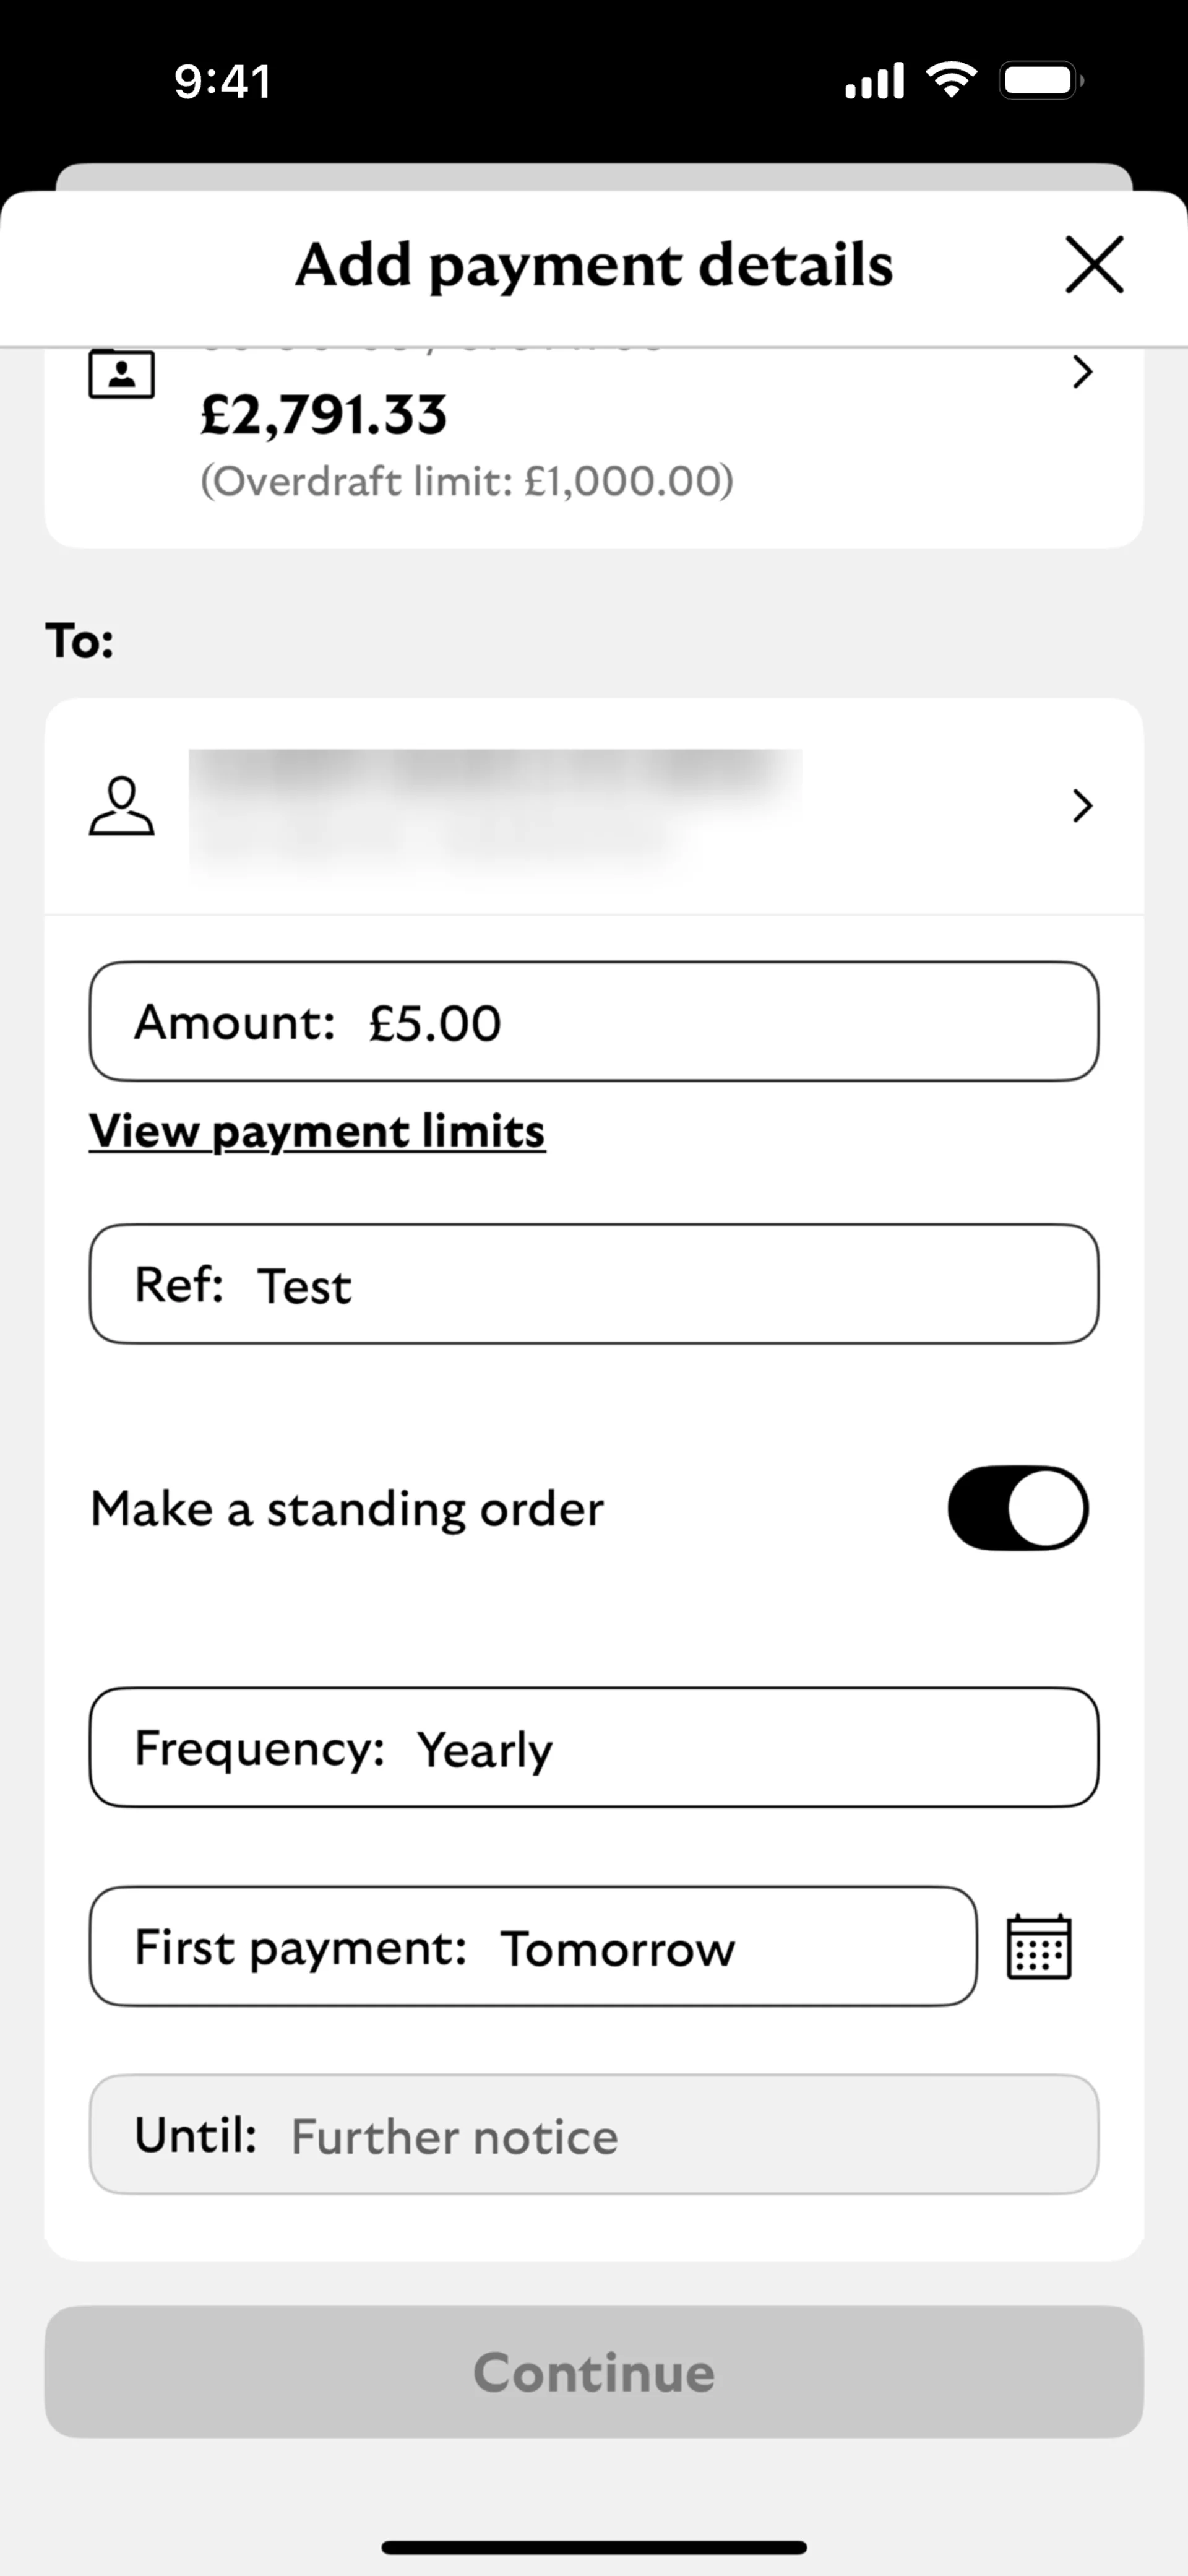Edit the Ref Test field
The image size is (1188, 2576).
[593, 1284]
